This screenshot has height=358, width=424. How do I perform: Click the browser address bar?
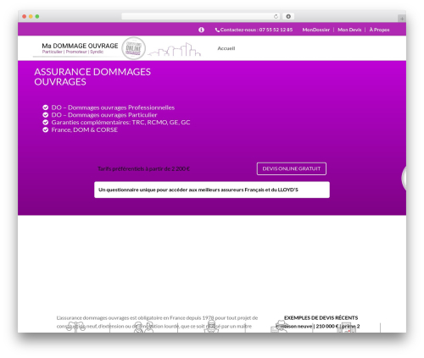click(x=201, y=16)
